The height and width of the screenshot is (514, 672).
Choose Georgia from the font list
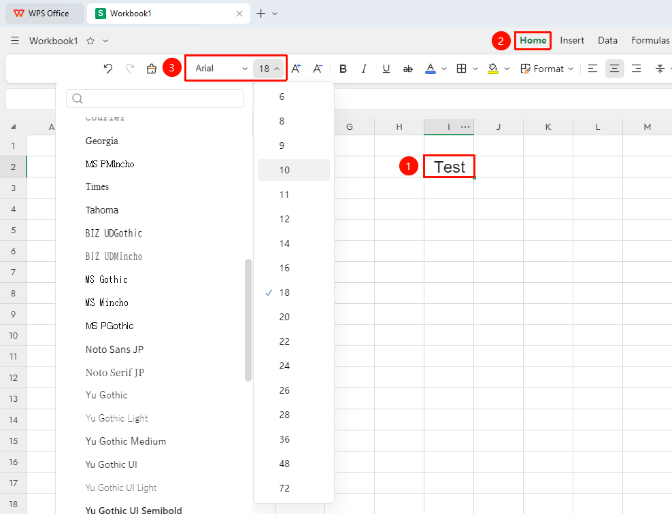(x=101, y=141)
